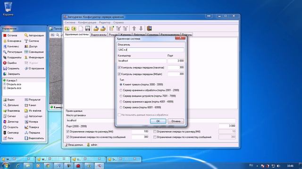This screenshot has height=169, width=302.
Task: Click Завершить in the Управление panel
Action: (12, 74)
